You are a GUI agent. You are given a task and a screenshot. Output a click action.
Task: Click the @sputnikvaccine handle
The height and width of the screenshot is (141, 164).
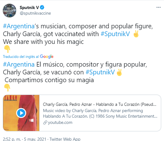tap(35, 13)
